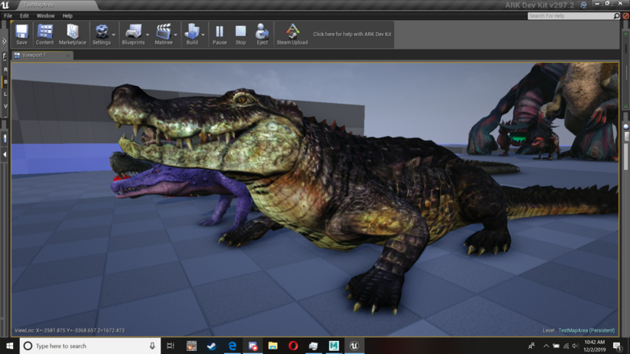630x354 pixels.
Task: Open the File menu
Action: pyautogui.click(x=8, y=15)
